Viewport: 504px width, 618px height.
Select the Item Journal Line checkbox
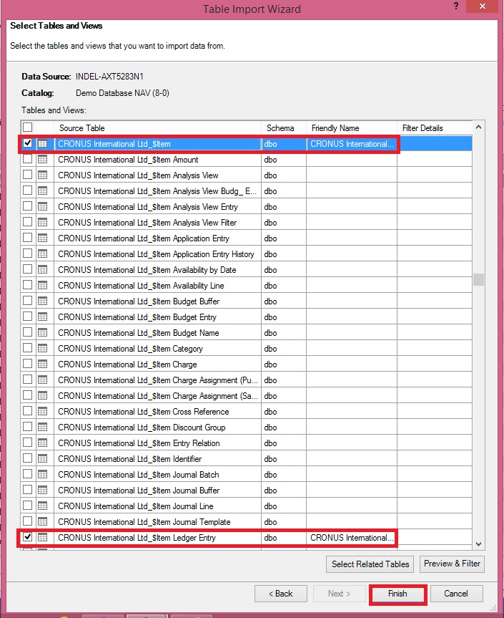[x=28, y=506]
